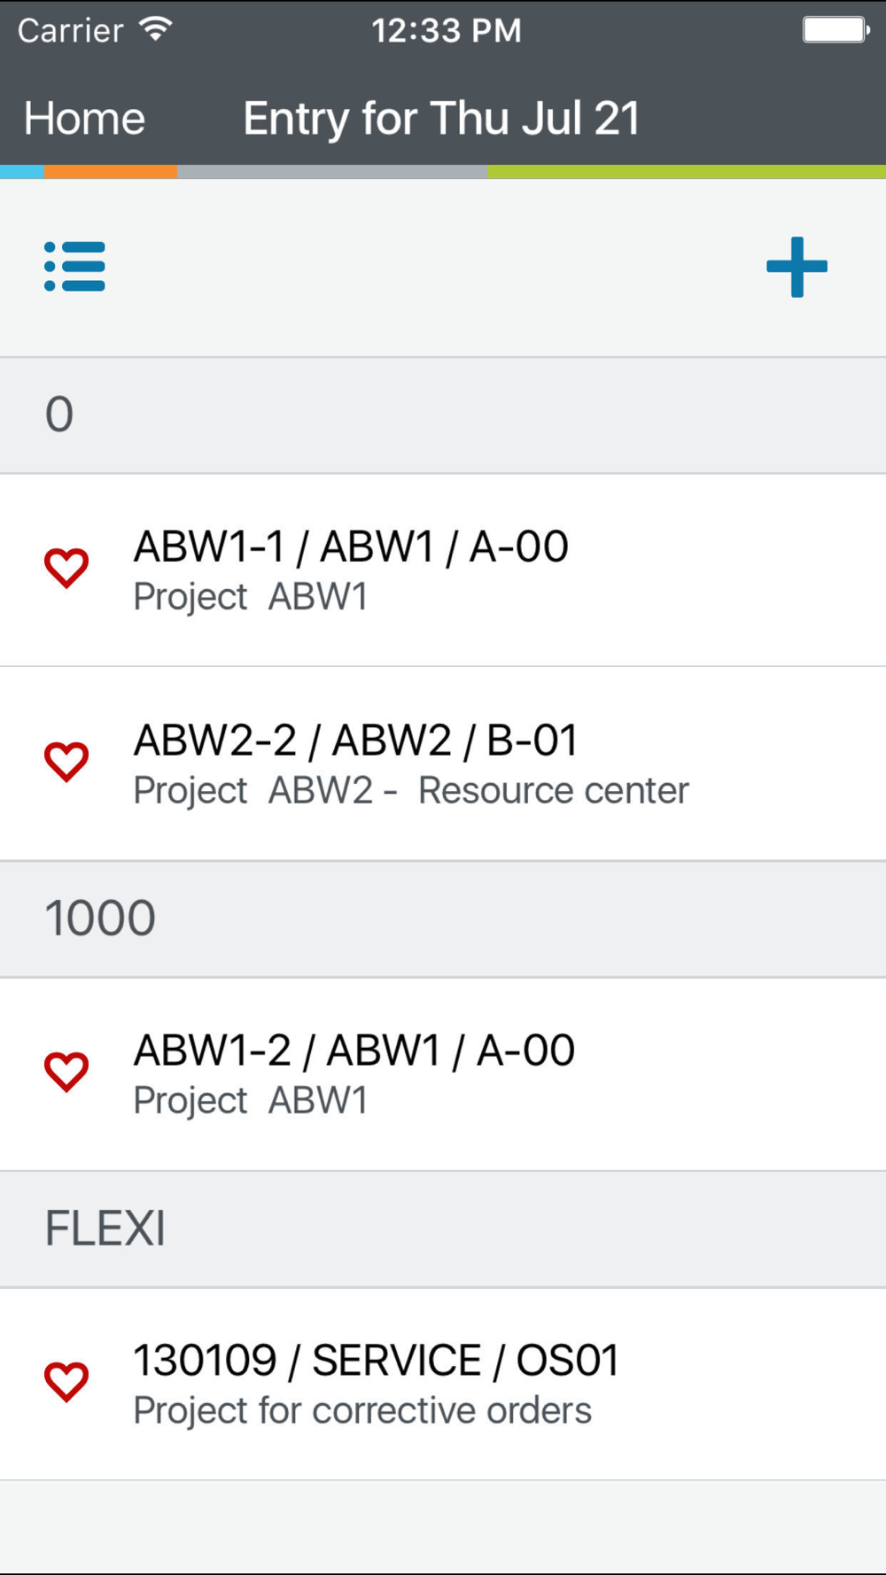The image size is (886, 1575).
Task: Click the gray segment of color bar
Action: pyautogui.click(x=331, y=172)
